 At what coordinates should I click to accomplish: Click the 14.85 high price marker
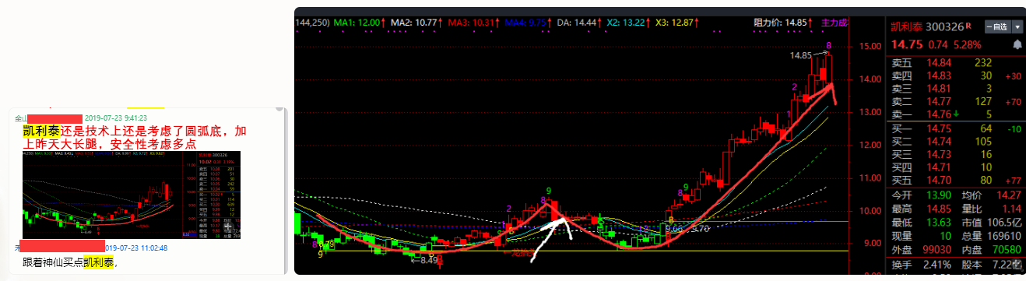click(800, 56)
